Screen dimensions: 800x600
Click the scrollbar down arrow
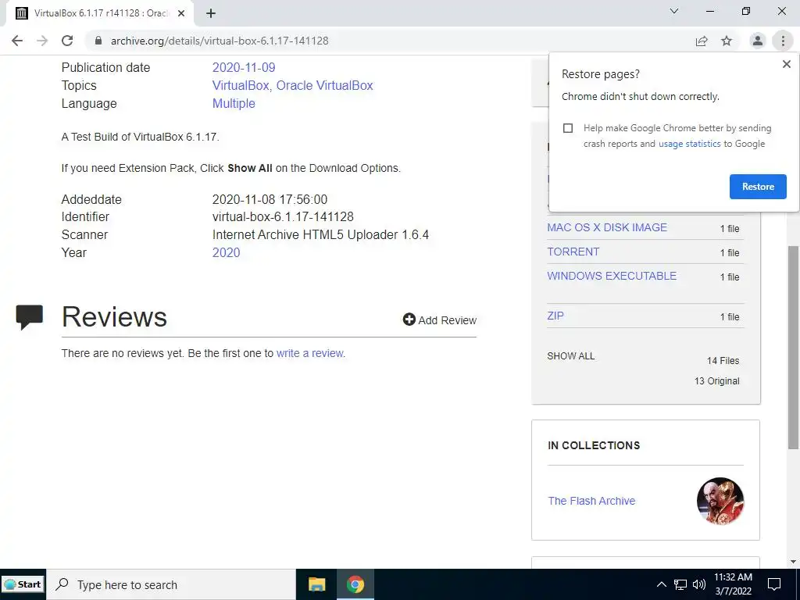793,562
